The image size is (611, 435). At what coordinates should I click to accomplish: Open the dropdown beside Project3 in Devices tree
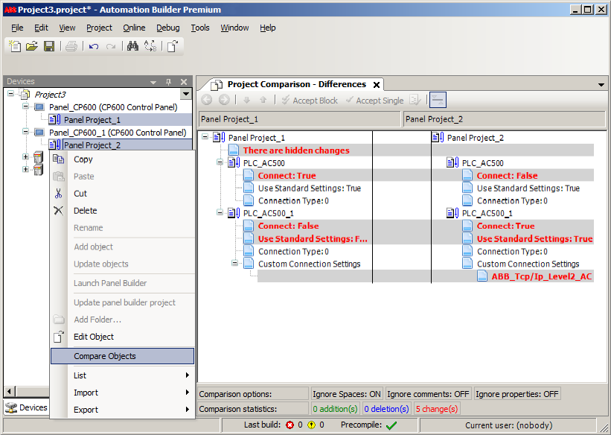pos(186,94)
